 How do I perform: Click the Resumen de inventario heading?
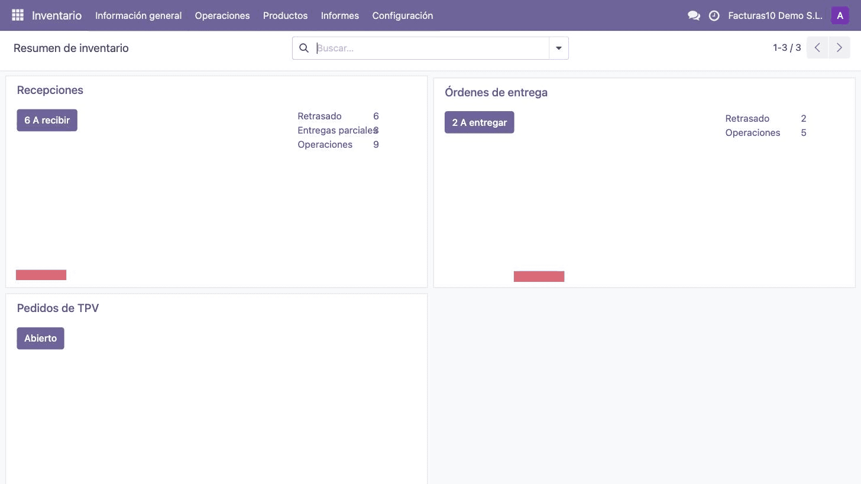71,48
